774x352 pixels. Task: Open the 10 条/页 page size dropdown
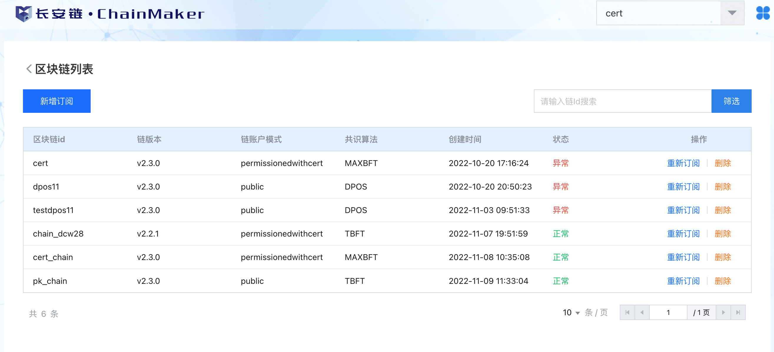571,313
